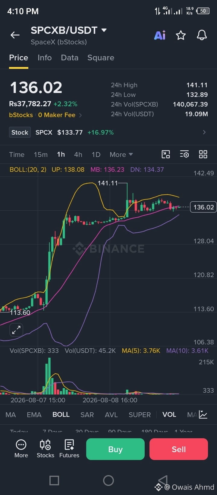
Task: Select the Time chart interval
Action: pyautogui.click(x=17, y=155)
